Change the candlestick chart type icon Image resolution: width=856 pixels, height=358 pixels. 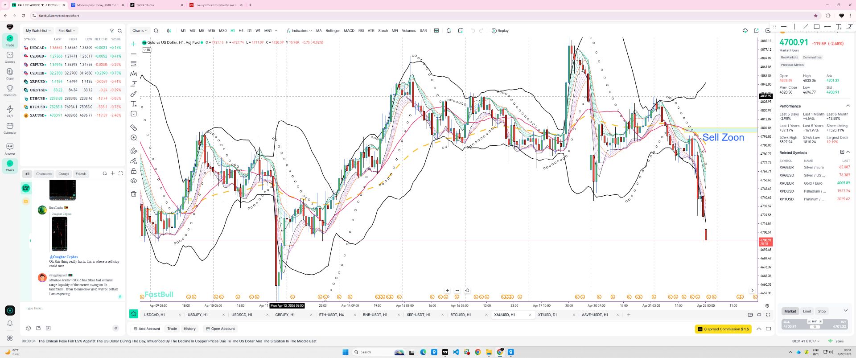coord(169,31)
